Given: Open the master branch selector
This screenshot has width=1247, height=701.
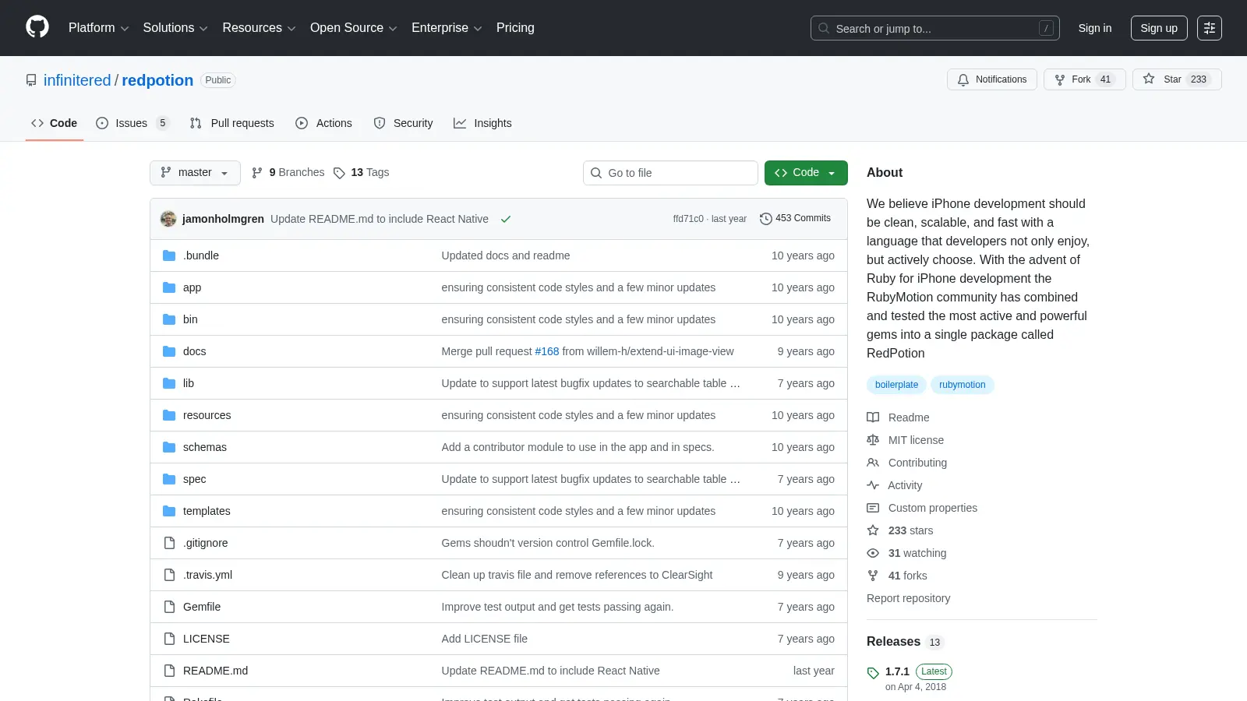Looking at the screenshot, I should [x=195, y=173].
